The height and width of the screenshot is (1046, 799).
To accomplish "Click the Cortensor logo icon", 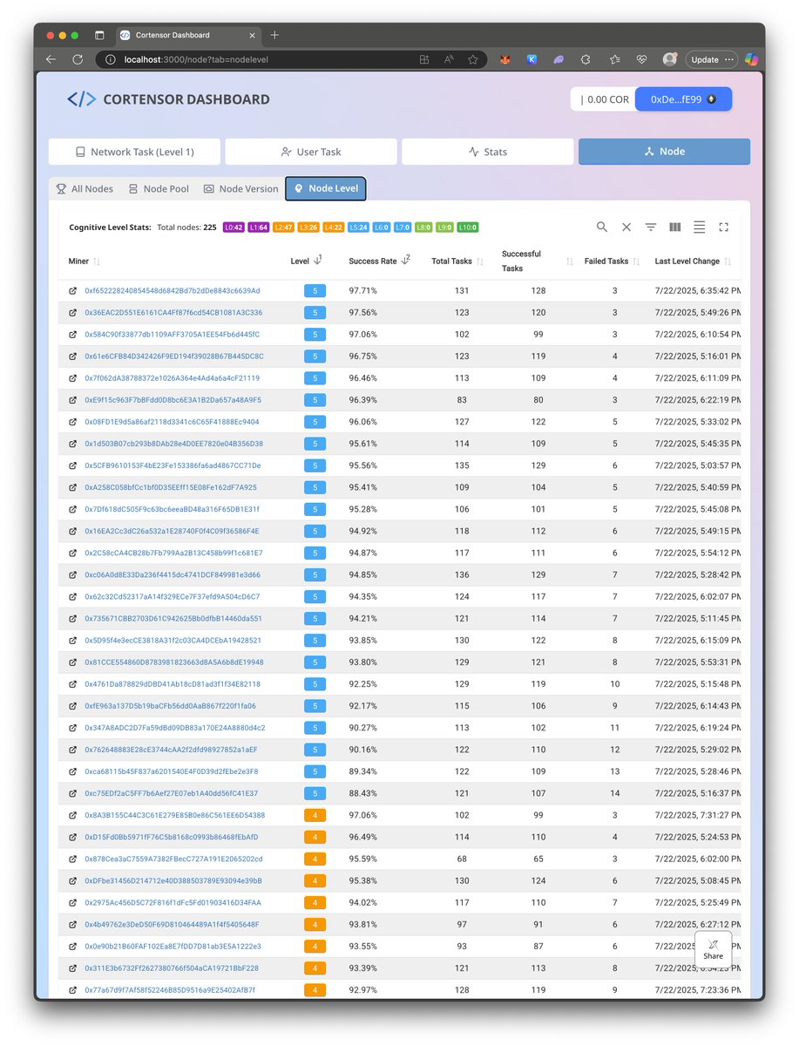I will 82,99.
